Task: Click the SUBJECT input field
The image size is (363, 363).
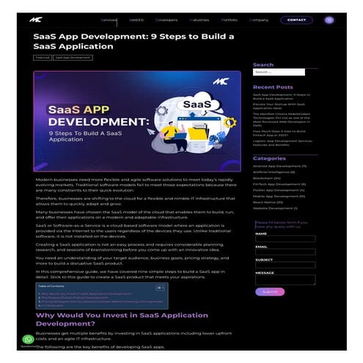Action: [x=285, y=265]
